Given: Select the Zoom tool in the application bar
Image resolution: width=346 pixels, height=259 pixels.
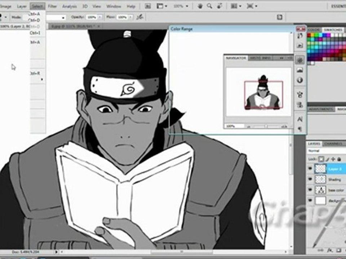Looking at the screenshot, I should pyautogui.click(x=209, y=6).
